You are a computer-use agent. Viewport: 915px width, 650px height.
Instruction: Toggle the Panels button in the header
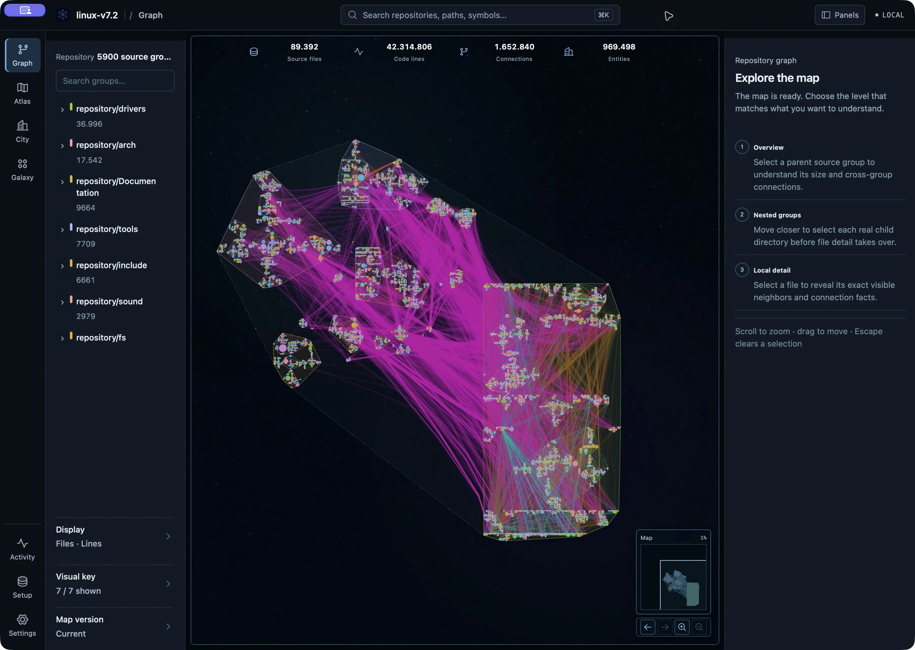pyautogui.click(x=840, y=15)
